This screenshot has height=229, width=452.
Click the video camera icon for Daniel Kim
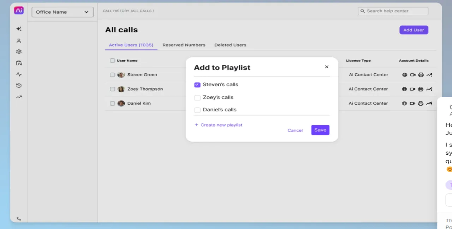pyautogui.click(x=412, y=104)
